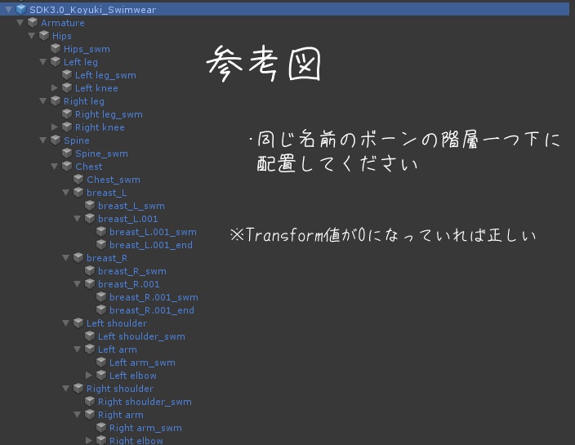Collapse the breast_R.001 bone
Screen dimensions: 575x445
pos(78,284)
